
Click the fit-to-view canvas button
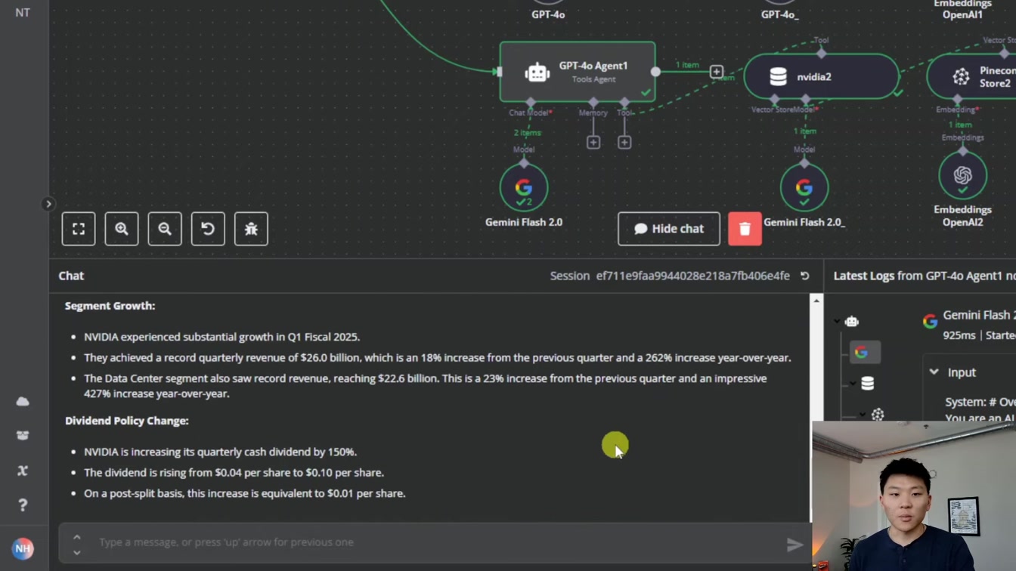coord(79,229)
